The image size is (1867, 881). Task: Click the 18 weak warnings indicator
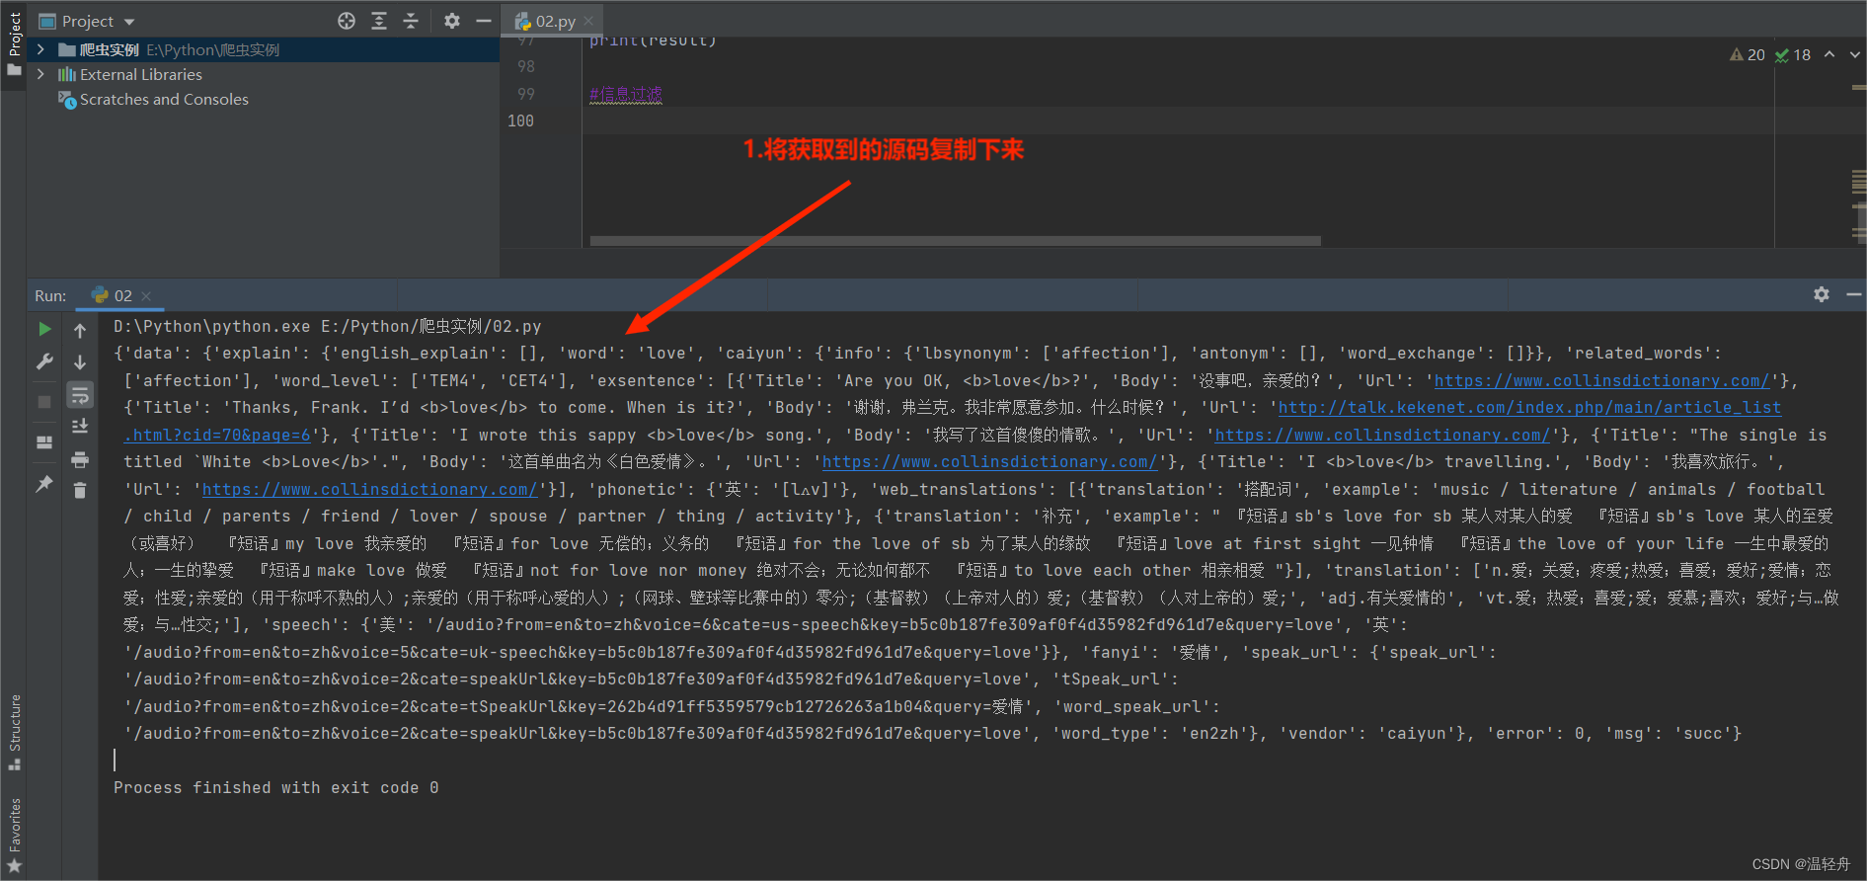[1793, 55]
